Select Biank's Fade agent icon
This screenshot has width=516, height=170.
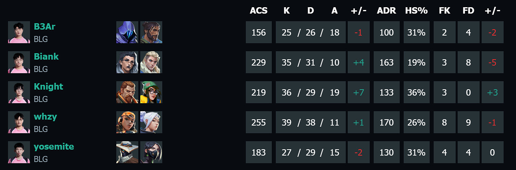[127, 62]
